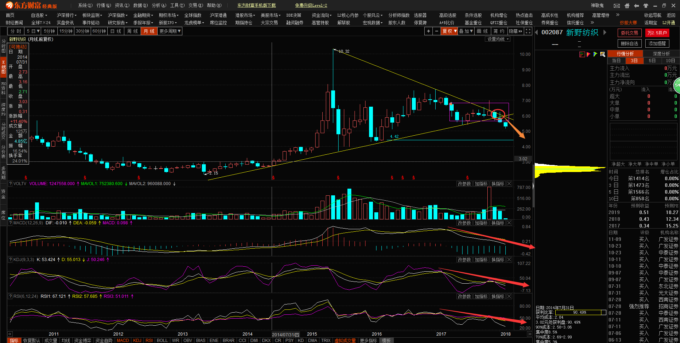The image size is (680, 343).
Task: Open 叠加 overlay dropdown
Action: [x=466, y=31]
